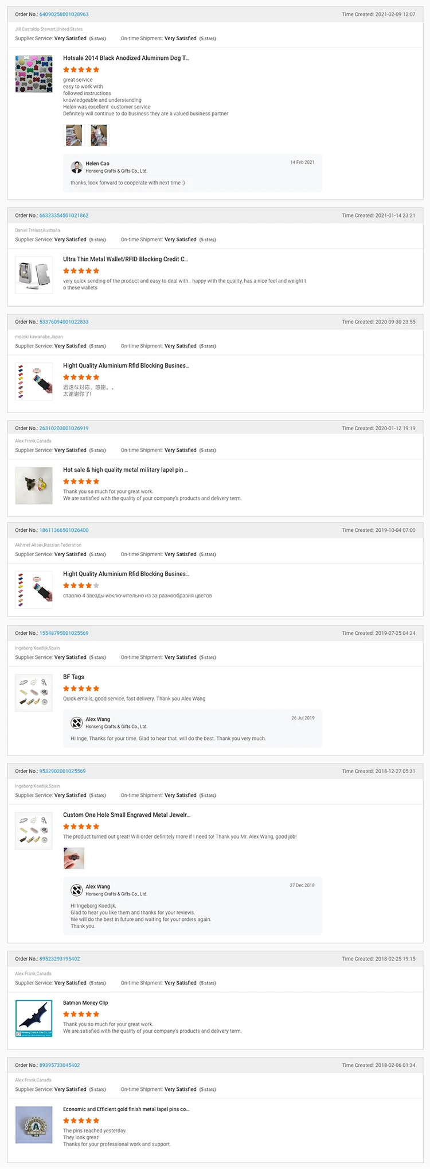Click Helen Cao's avatar icon
430x1169 pixels.
76,167
